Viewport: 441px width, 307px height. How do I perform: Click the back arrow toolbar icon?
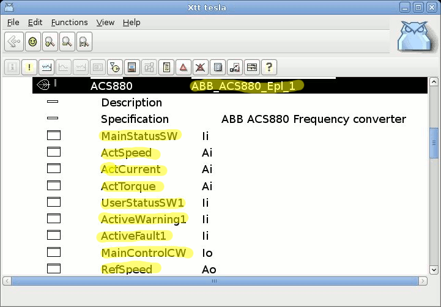pyautogui.click(x=14, y=42)
